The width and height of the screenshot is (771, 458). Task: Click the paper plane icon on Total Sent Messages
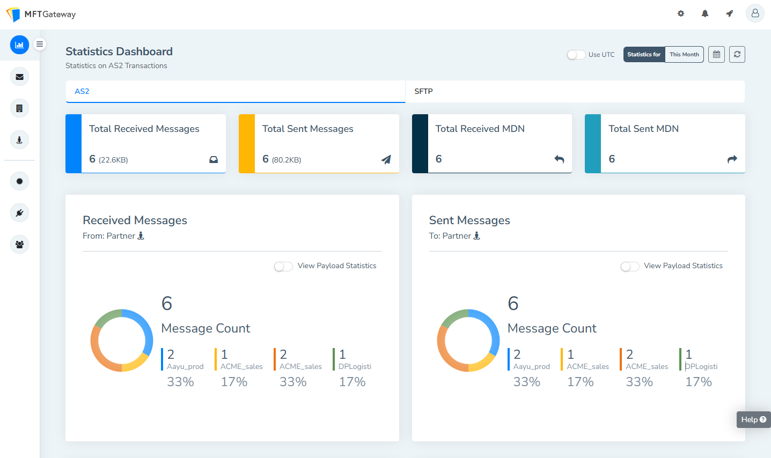pos(386,159)
